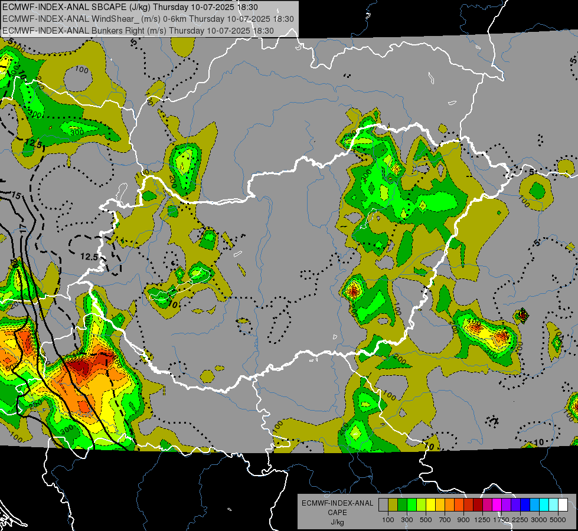Viewport: 578px width, 531px height.
Task: Select the pale cyan swatch before 5000
Action: [x=554, y=504]
